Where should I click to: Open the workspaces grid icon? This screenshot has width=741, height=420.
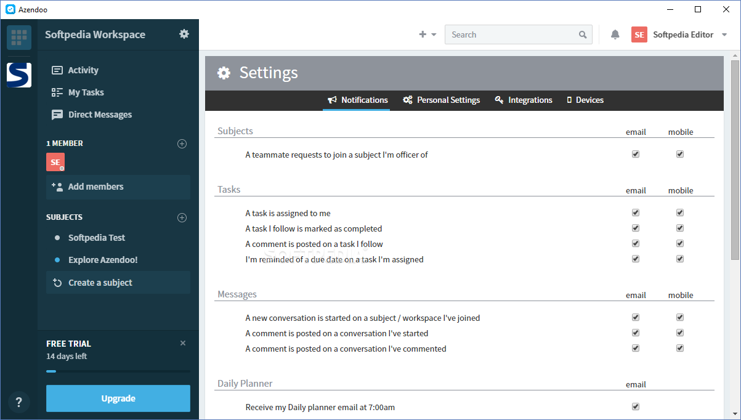click(19, 38)
